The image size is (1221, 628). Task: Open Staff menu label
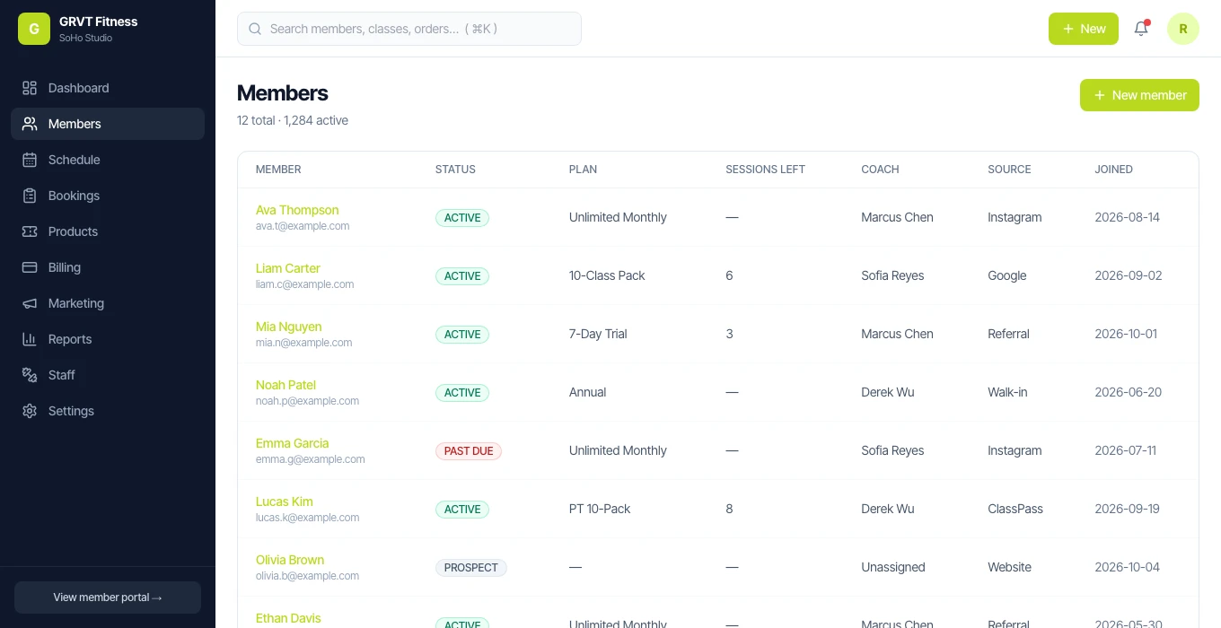point(62,375)
